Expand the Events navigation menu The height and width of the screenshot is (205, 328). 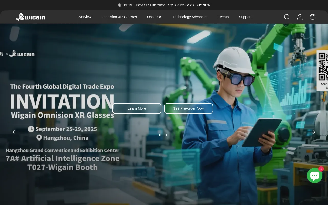click(x=223, y=17)
